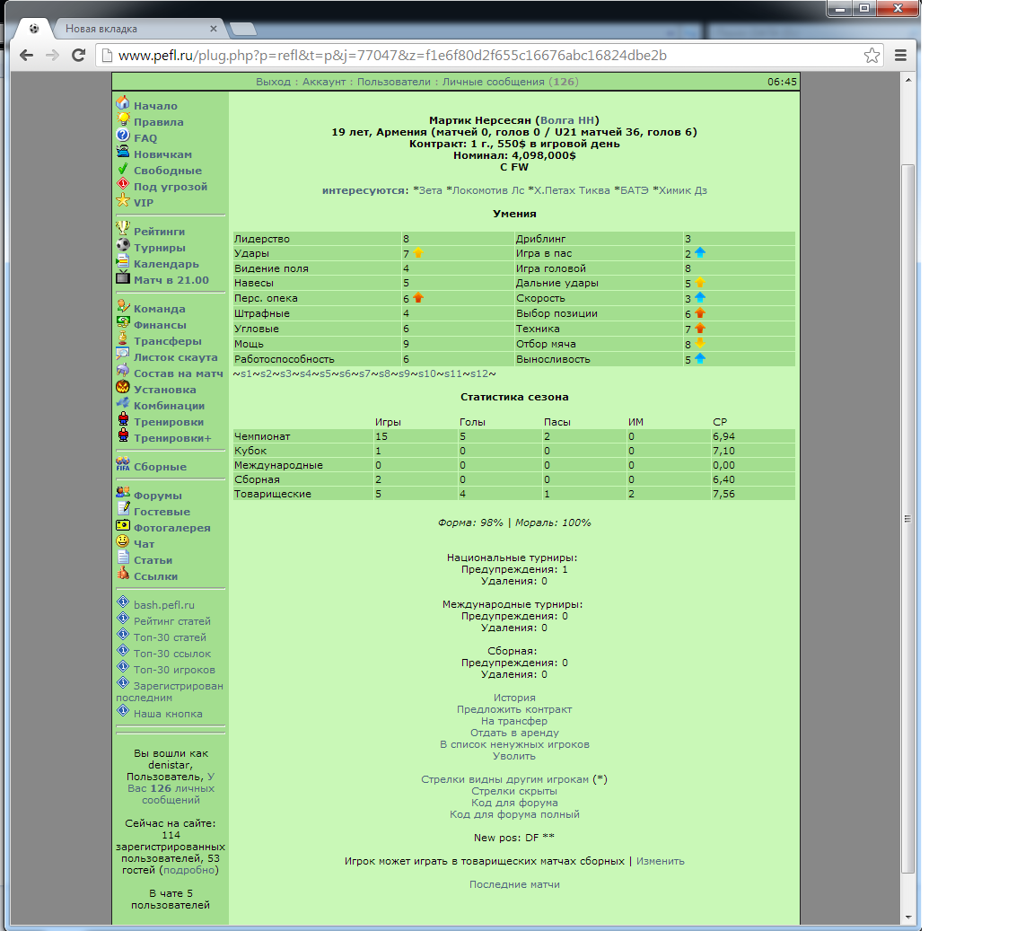Click the calendar icon beside Календарь
1034x931 pixels.
pyautogui.click(x=123, y=262)
